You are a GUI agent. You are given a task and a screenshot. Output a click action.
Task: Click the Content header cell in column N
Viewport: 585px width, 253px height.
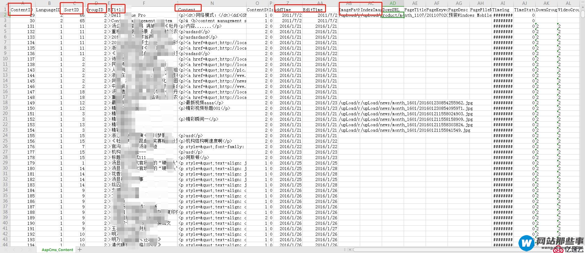[212, 9]
